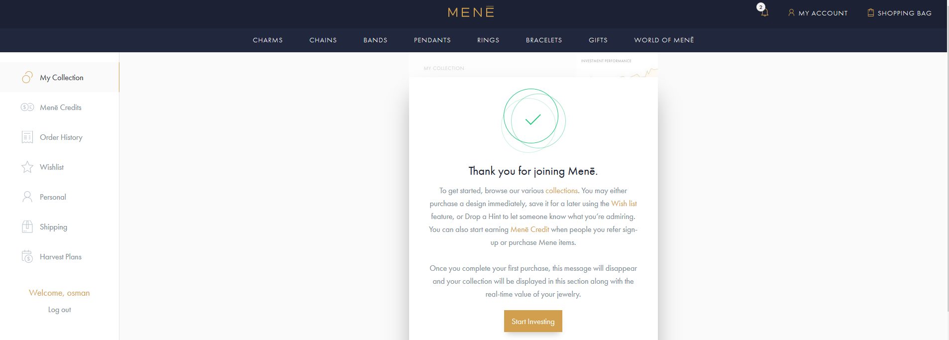Follow the Wish list link
Viewport: 949px width, 340px height.
coord(625,204)
